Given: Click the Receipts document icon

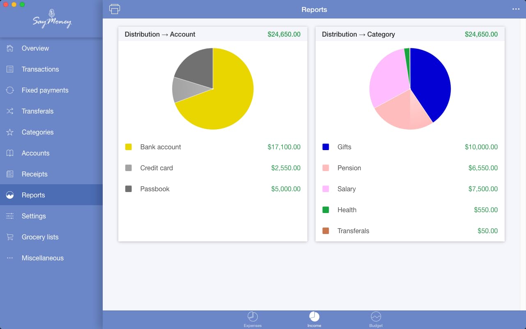Looking at the screenshot, I should (x=10, y=174).
